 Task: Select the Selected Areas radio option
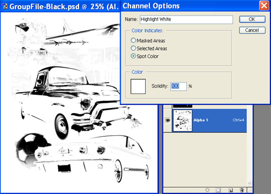133,48
